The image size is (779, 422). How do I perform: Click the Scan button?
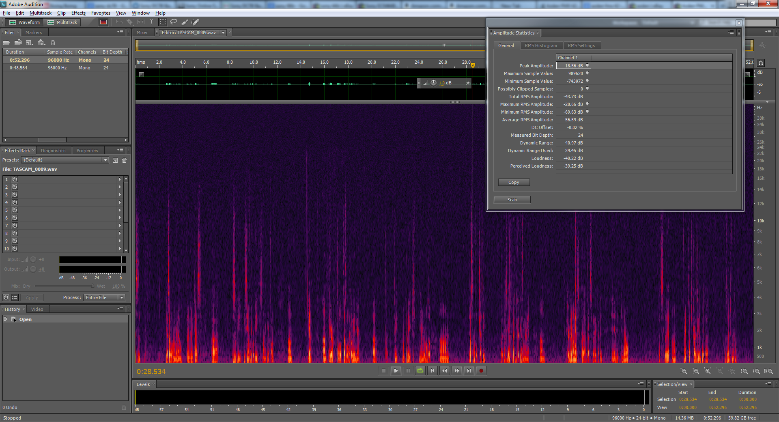pos(512,200)
